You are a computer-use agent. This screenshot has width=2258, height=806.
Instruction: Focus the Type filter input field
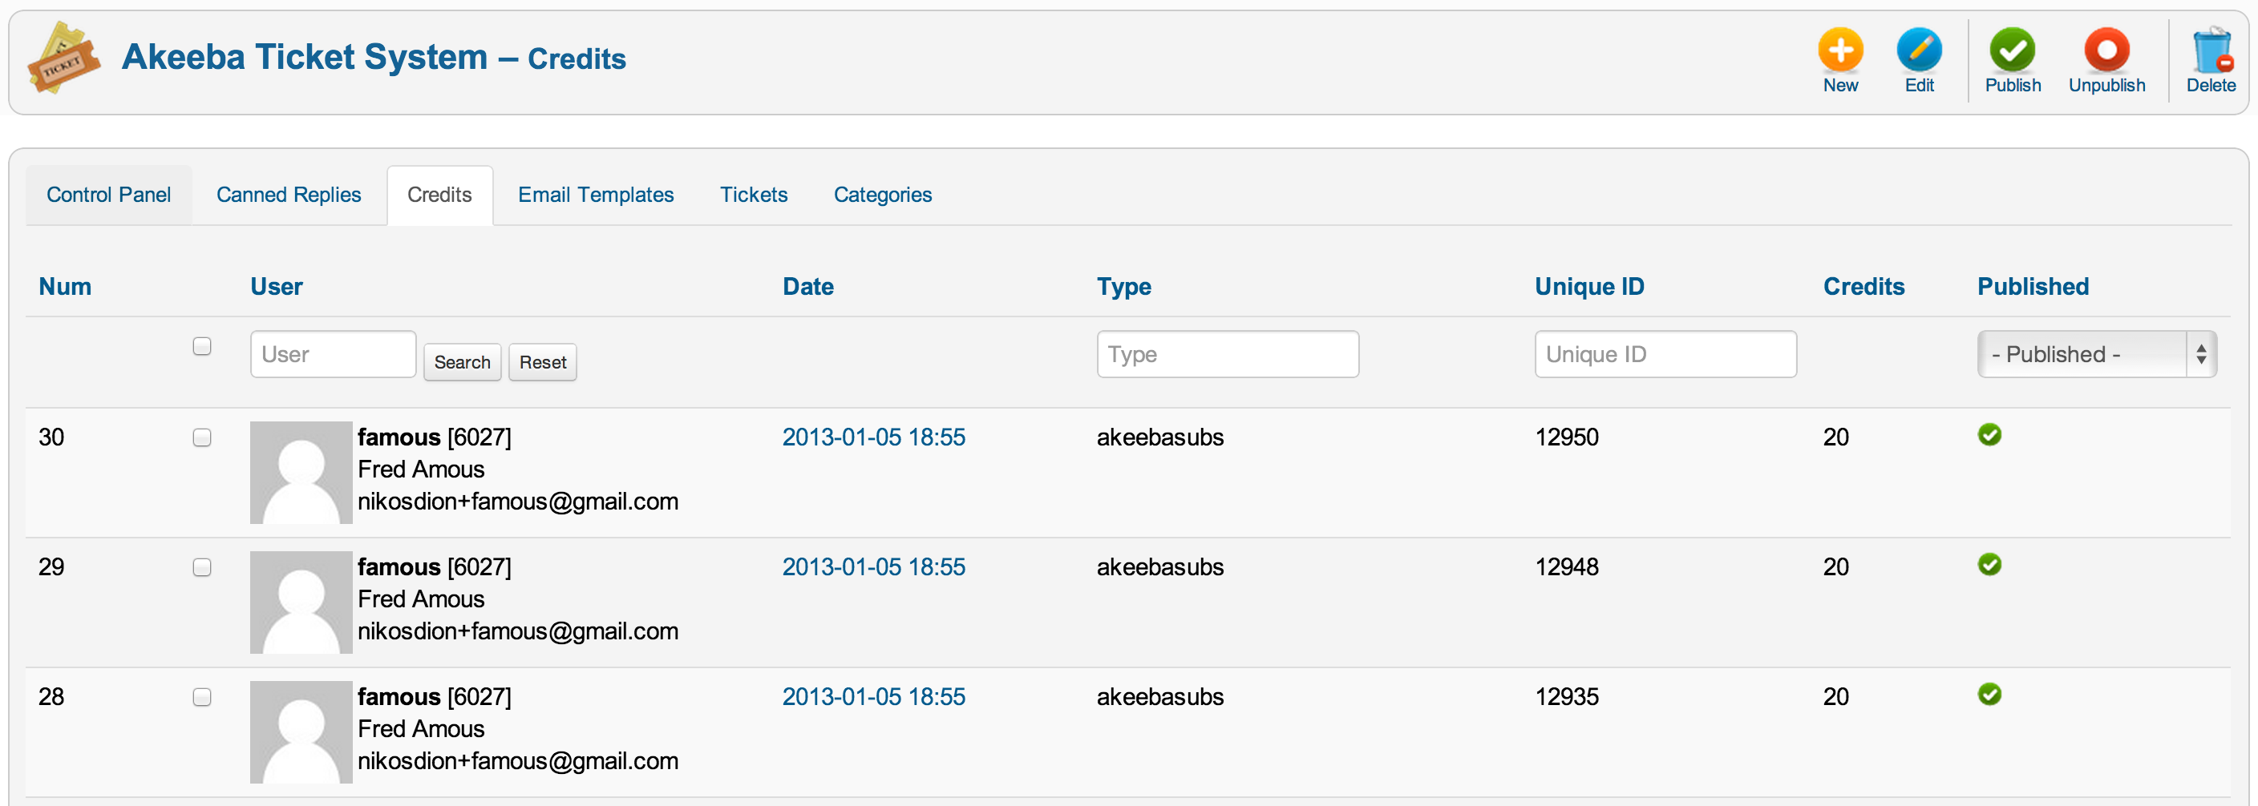coord(1227,354)
